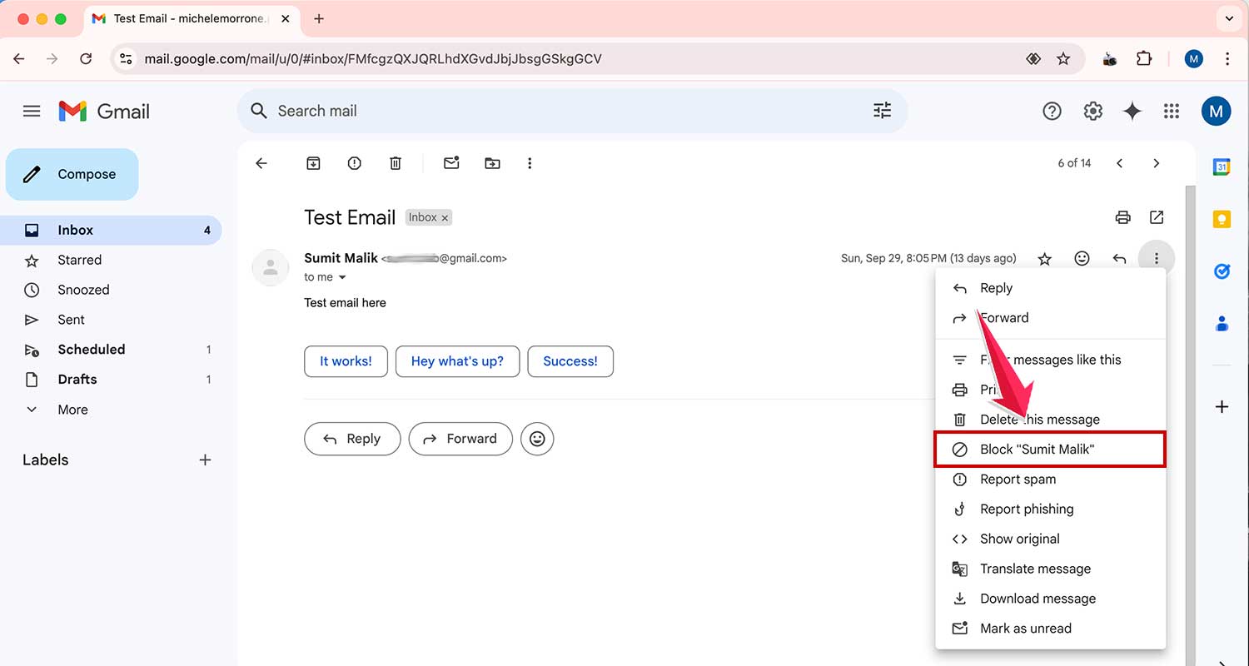The height and width of the screenshot is (666, 1249).
Task: Mark the email unread via envelope icon
Action: 451,163
